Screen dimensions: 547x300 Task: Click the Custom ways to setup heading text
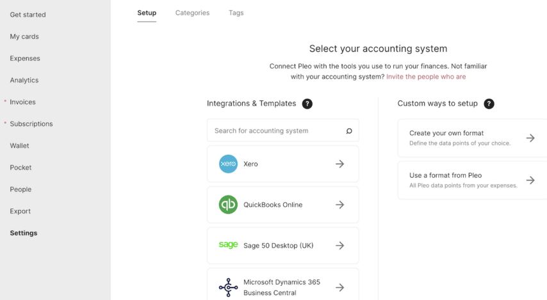pos(437,104)
